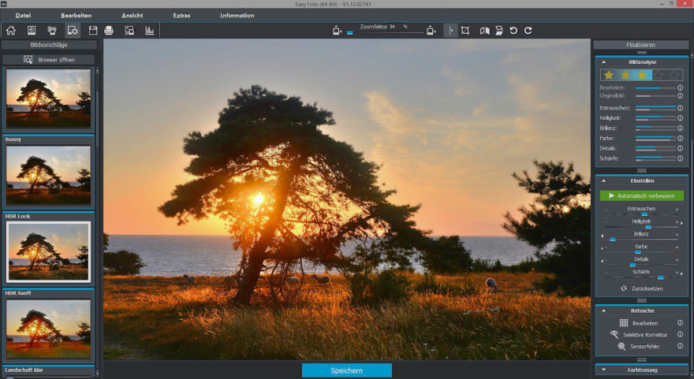694x379 pixels.
Task: Open the Extras menu
Action: (x=181, y=15)
